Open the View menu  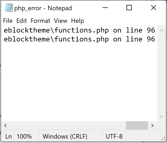click(x=60, y=21)
